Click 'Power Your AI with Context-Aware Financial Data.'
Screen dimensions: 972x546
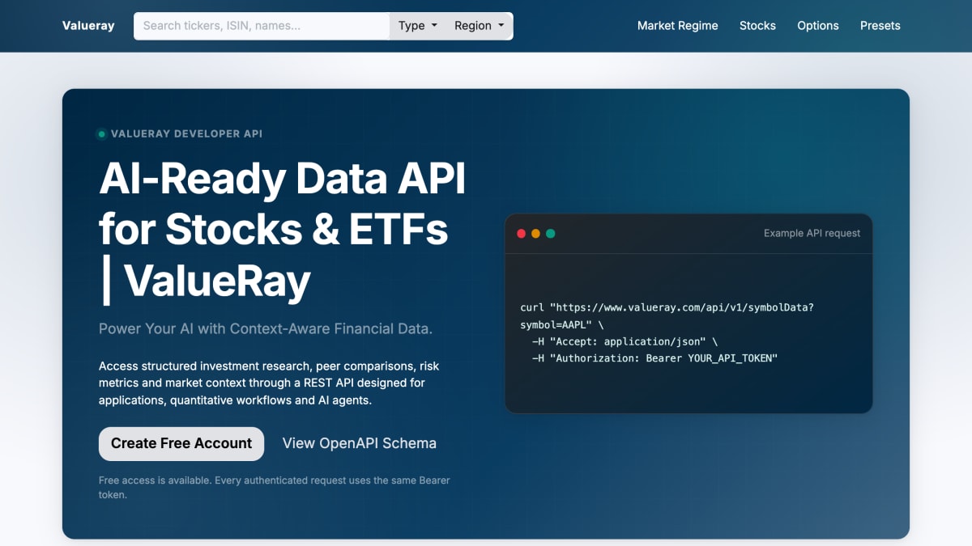(x=266, y=329)
